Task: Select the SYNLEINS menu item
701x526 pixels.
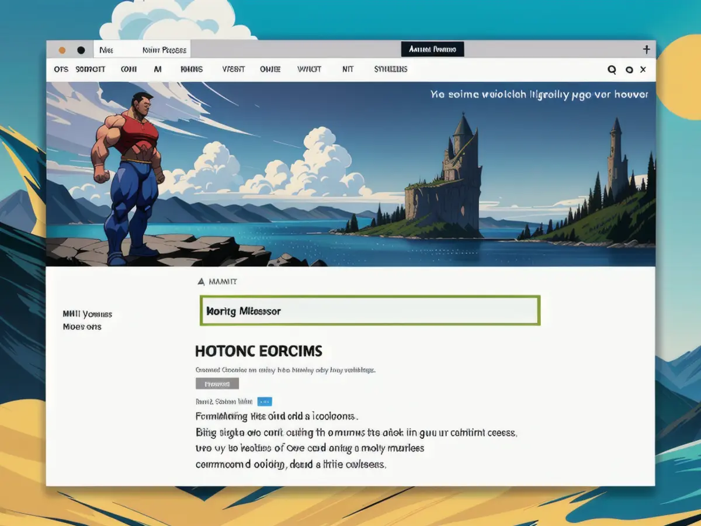Action: (390, 69)
